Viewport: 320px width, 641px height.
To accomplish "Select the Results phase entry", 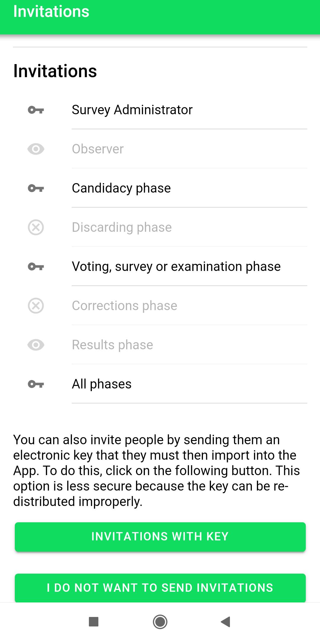I will [x=160, y=345].
